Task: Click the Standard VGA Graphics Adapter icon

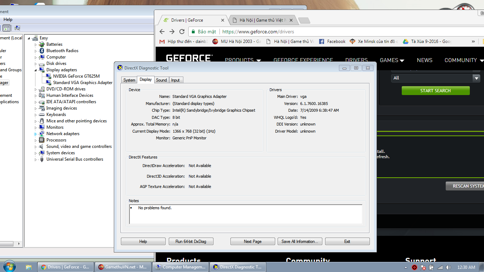Action: [49, 83]
